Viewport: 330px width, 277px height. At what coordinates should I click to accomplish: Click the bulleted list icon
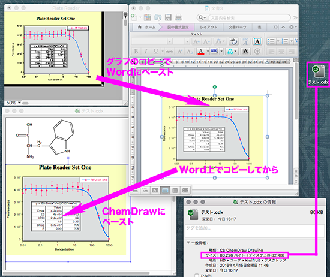(271, 41)
